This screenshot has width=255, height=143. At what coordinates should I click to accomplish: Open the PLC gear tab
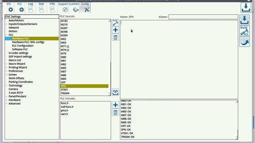pos(21,8)
